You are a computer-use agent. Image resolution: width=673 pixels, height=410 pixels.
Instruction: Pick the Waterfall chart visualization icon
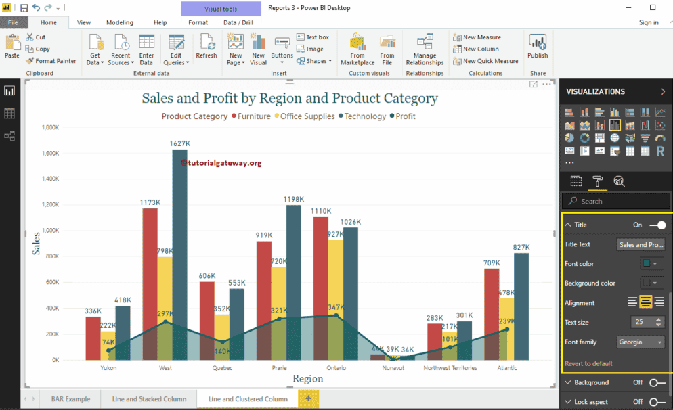coord(645,125)
